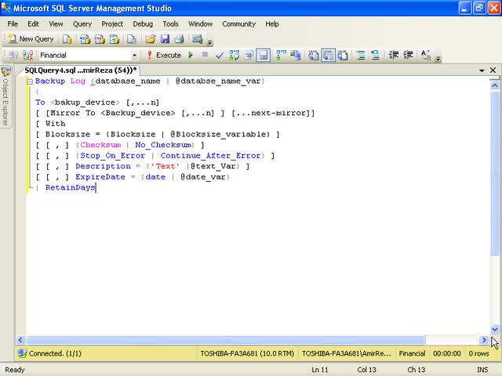Open a file with the folder icon

150,39
